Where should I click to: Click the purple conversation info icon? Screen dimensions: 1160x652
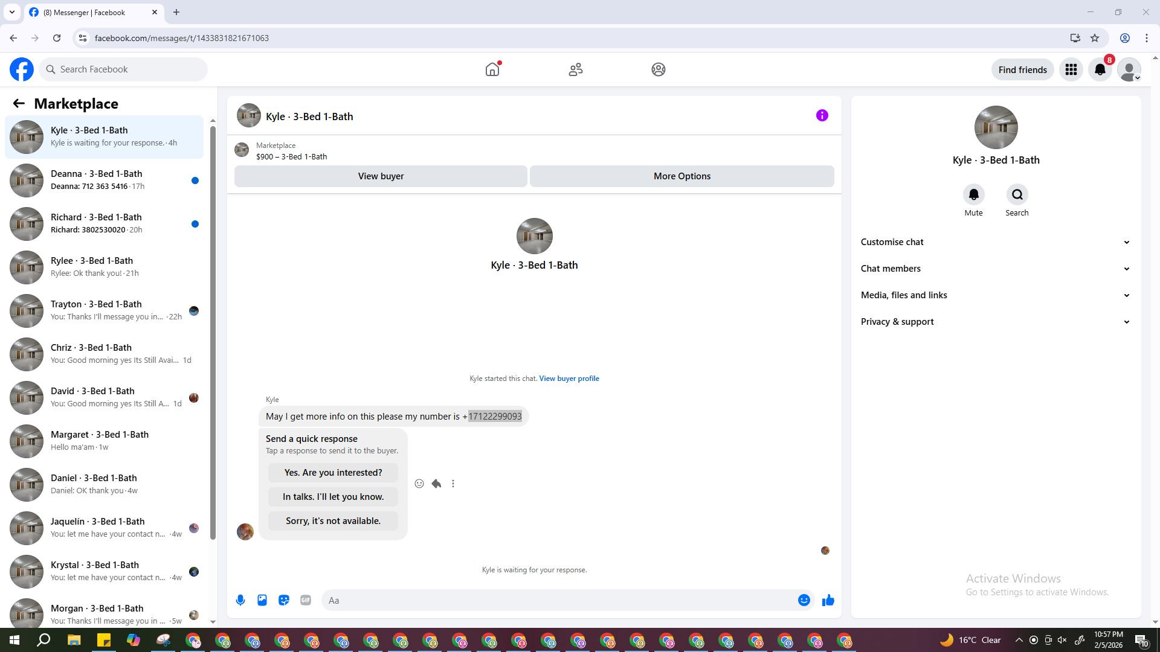pos(822,115)
